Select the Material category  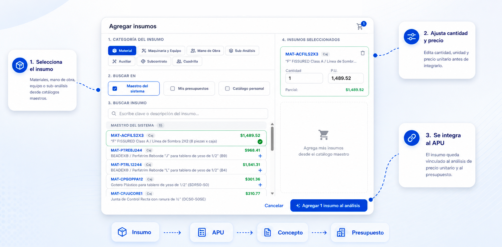[122, 51]
